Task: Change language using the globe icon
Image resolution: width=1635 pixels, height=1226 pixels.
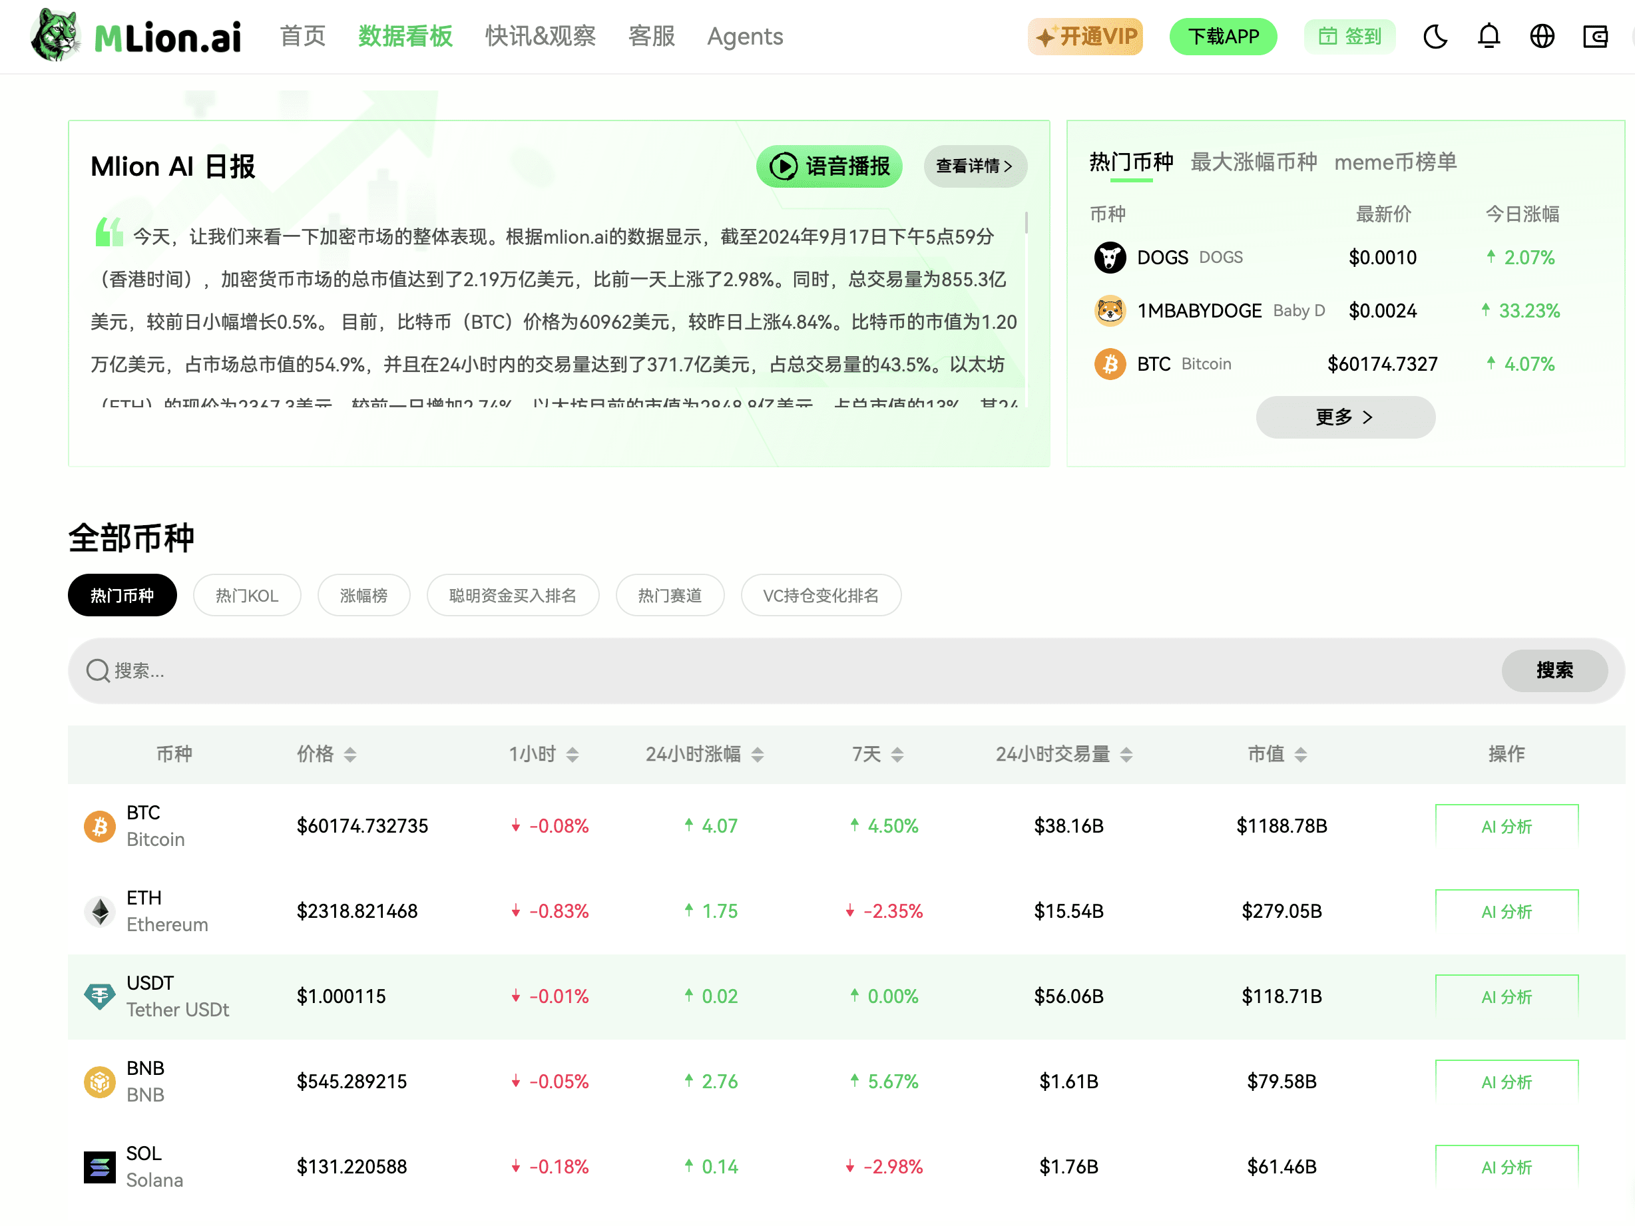Action: pyautogui.click(x=1541, y=35)
